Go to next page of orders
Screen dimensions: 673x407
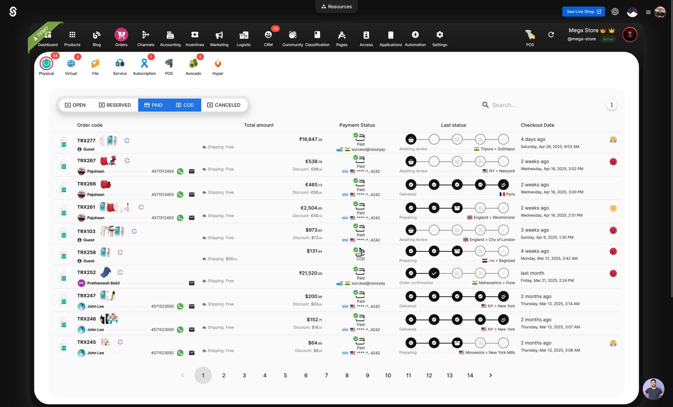click(490, 375)
